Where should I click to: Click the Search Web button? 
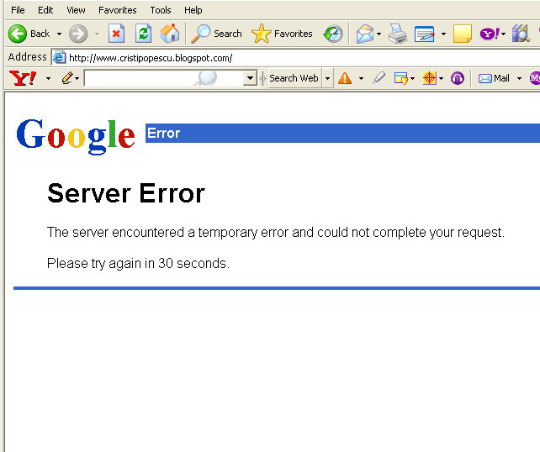[x=294, y=78]
